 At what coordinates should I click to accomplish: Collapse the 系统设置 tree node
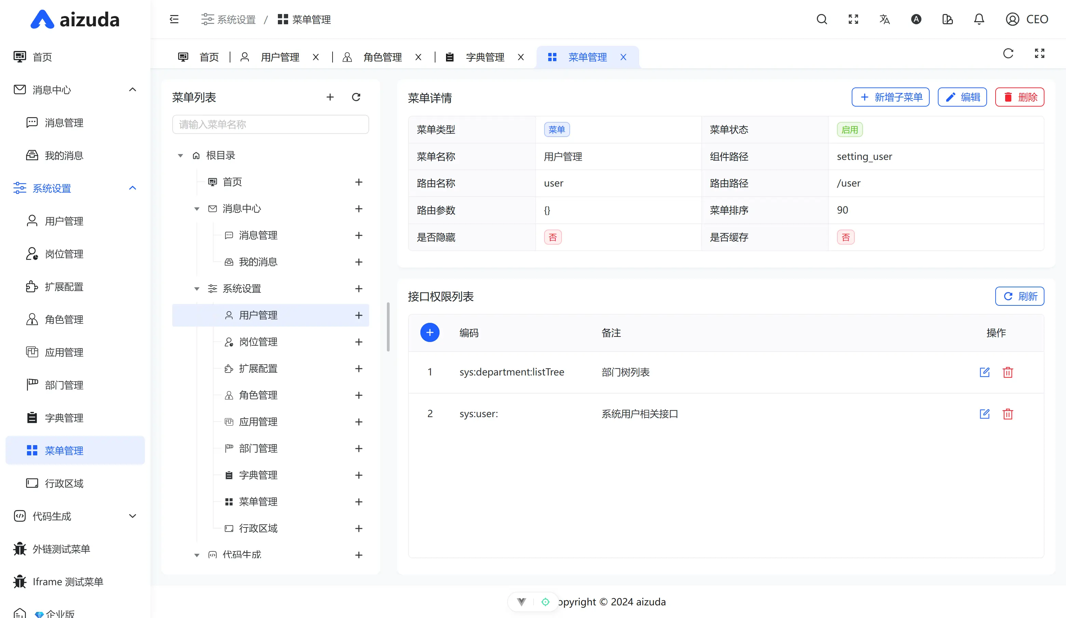click(x=197, y=289)
